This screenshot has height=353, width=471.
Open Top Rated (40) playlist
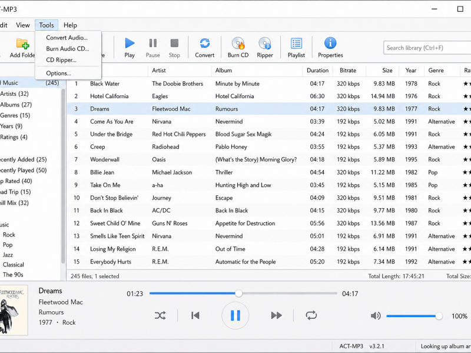click(x=16, y=181)
